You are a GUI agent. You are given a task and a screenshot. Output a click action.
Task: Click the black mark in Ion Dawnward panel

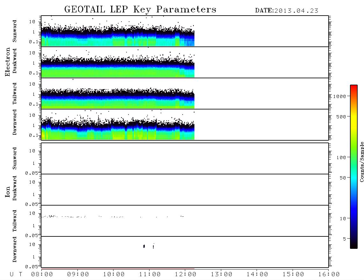tap(144, 246)
